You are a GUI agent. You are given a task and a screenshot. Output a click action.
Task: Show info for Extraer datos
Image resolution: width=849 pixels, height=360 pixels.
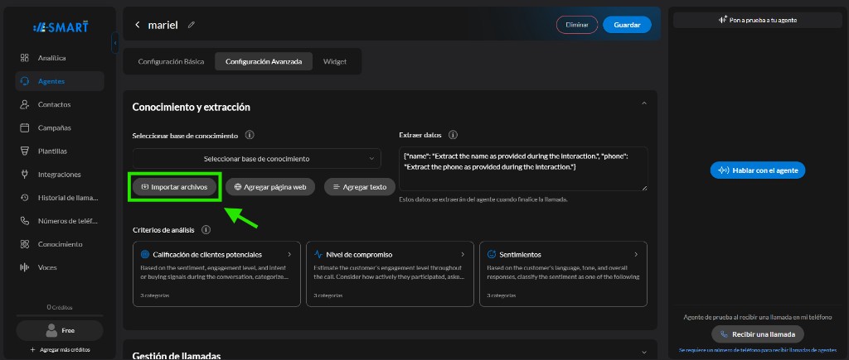click(x=454, y=135)
